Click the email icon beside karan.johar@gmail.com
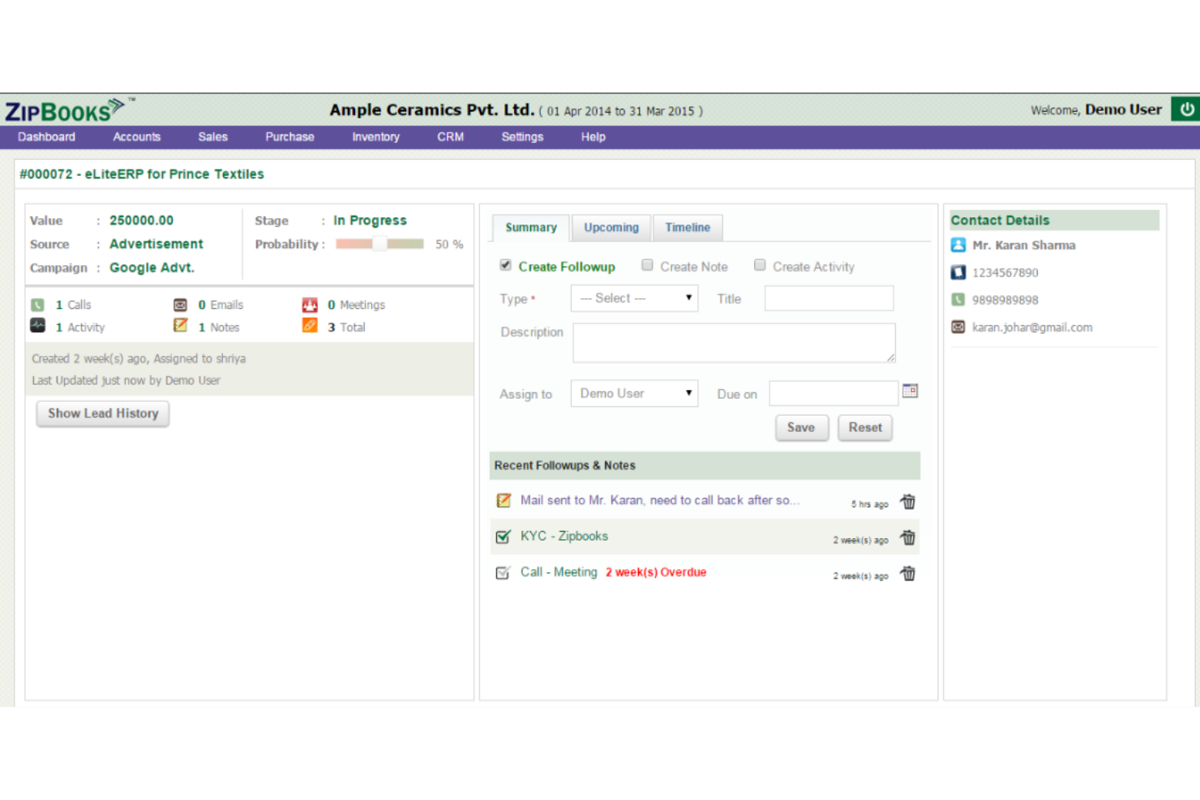Screen dimensions: 1200x800 click(x=958, y=327)
